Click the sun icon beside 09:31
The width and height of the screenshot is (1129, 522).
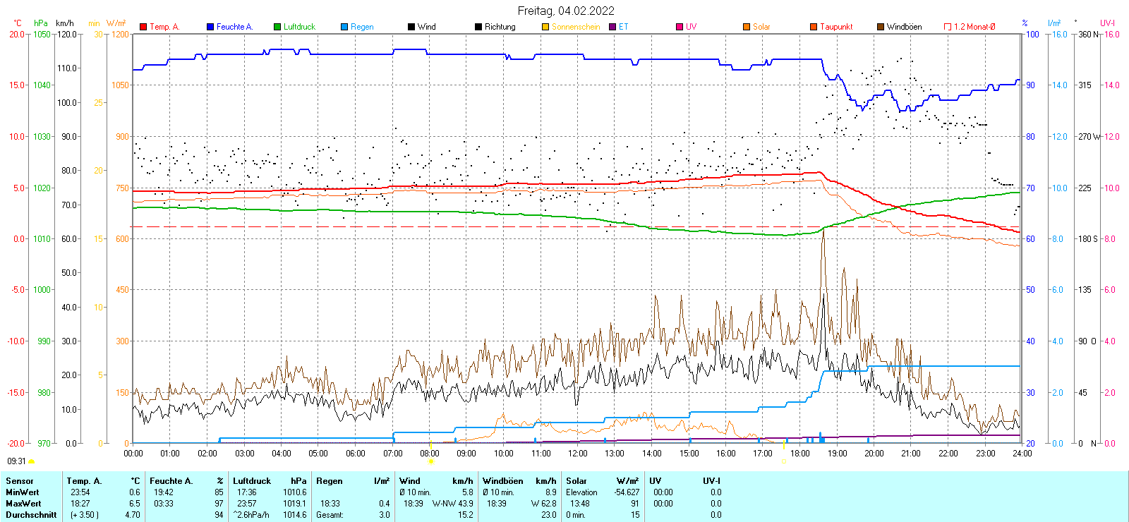click(x=31, y=461)
